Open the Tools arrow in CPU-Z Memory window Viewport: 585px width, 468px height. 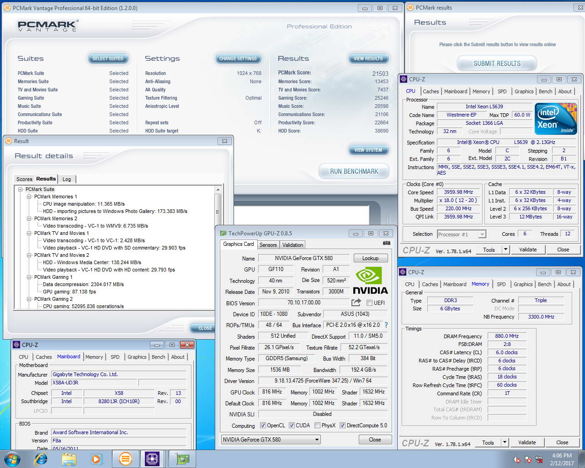(x=505, y=442)
